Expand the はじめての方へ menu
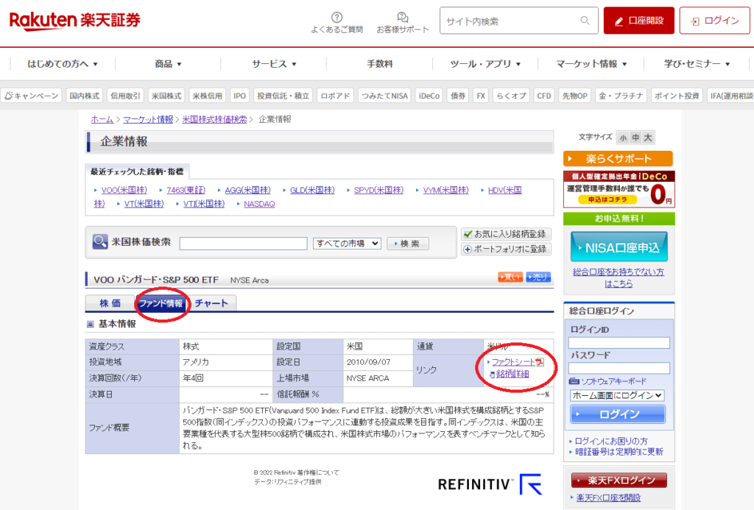Image resolution: width=754 pixels, height=510 pixels. (63, 64)
